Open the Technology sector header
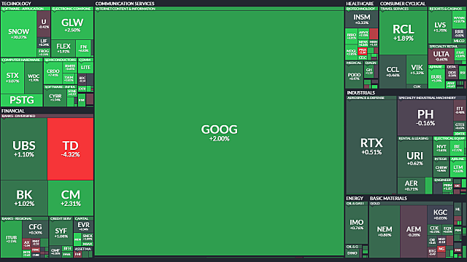The image size is (467, 262). pyautogui.click(x=16, y=4)
